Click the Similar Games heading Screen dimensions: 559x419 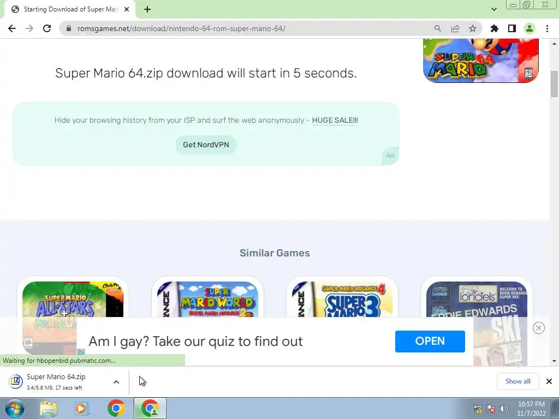tap(275, 253)
